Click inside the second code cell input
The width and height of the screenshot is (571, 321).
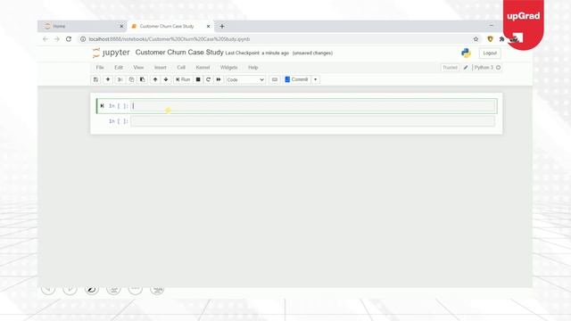pos(313,121)
